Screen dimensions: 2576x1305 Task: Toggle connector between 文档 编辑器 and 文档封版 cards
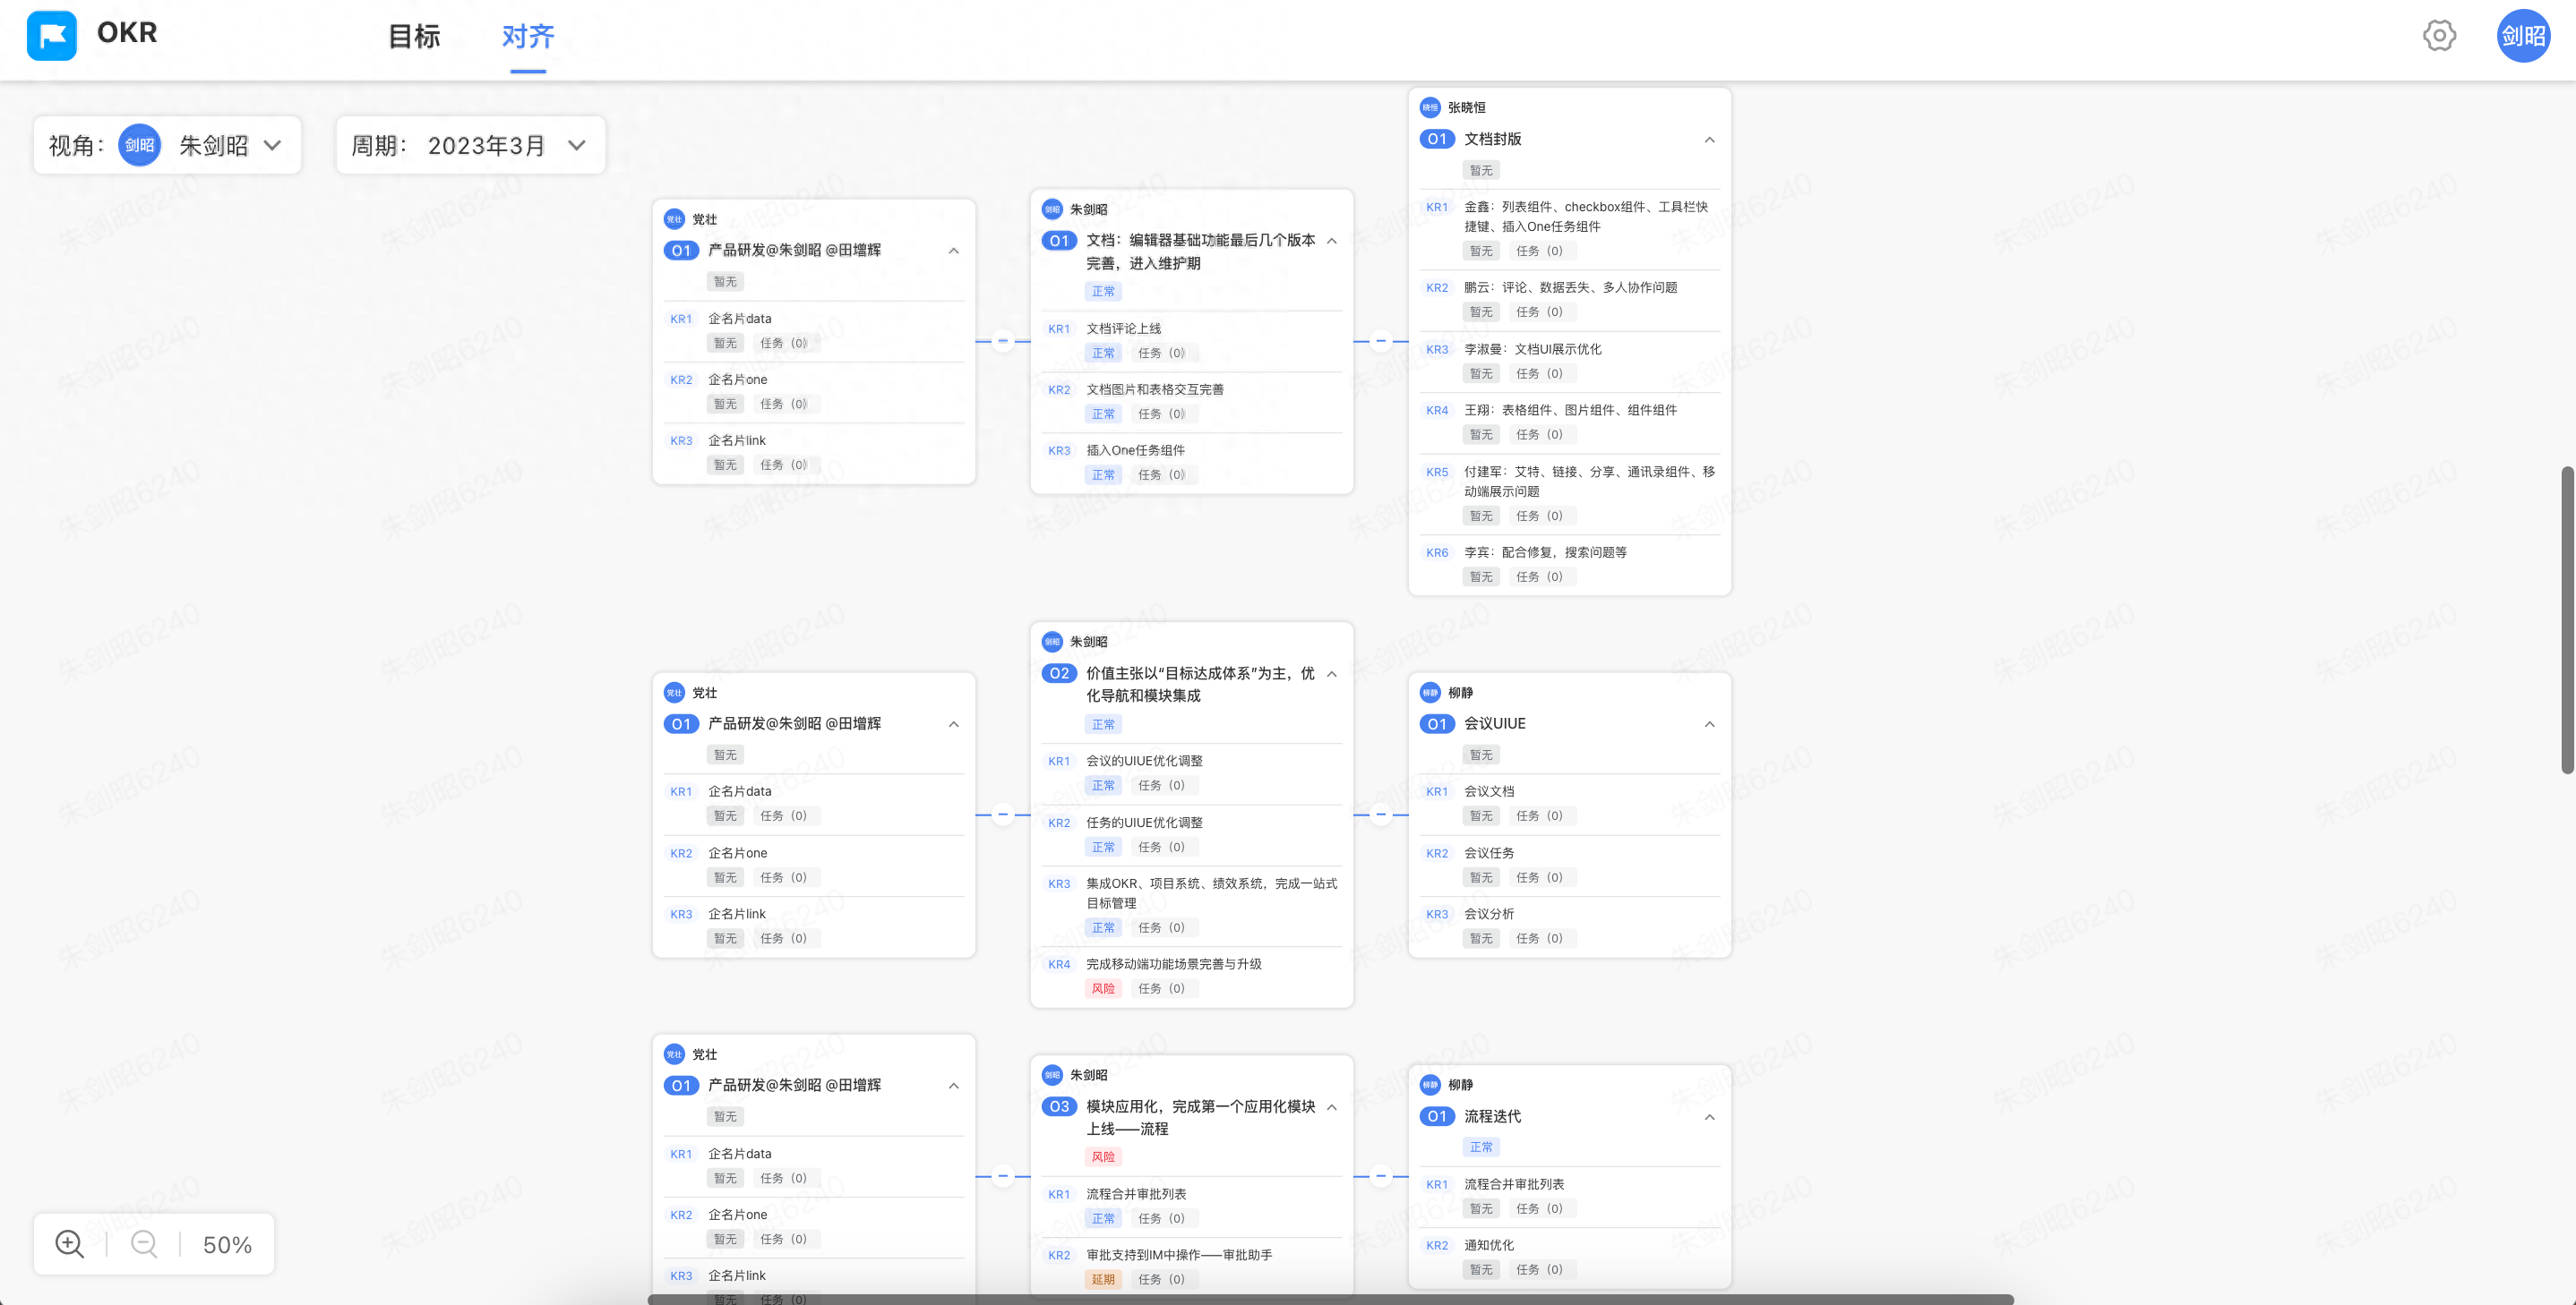click(x=1381, y=341)
